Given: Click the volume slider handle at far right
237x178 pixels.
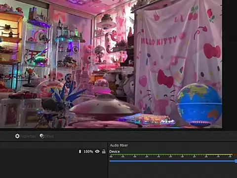Looking at the screenshot, I should tap(236, 161).
